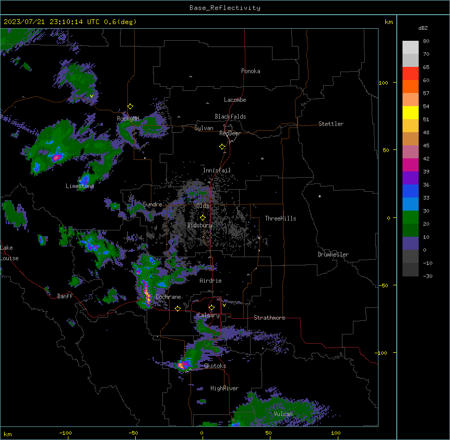Click the HighRiver label
Image resolution: width=450 pixels, height=440 pixels.
(224, 388)
